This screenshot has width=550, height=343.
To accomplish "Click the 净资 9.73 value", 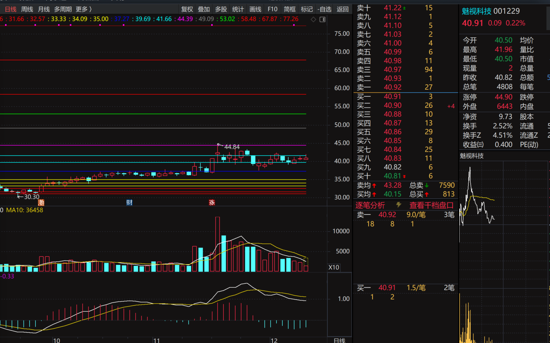I will point(506,116).
